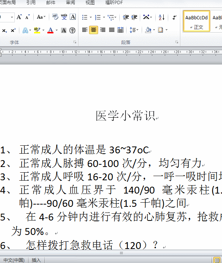
Task: Apply bullet list formatting
Action: click(85, 17)
